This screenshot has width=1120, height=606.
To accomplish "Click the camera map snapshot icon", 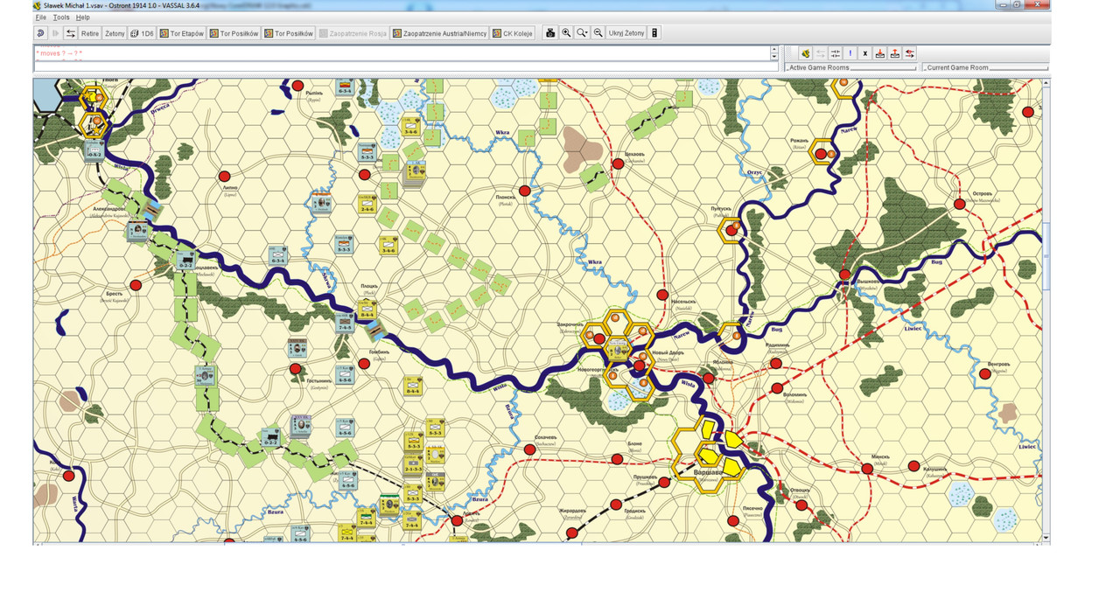I will (550, 33).
